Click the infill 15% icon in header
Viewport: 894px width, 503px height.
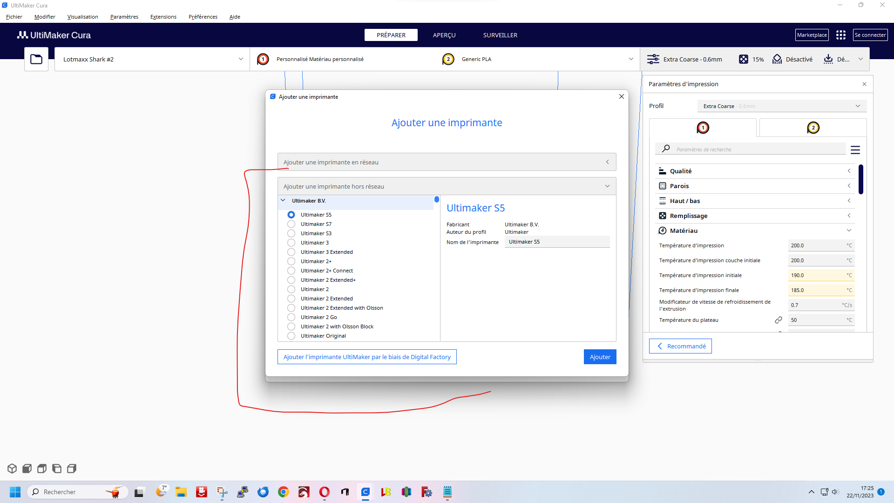[744, 59]
